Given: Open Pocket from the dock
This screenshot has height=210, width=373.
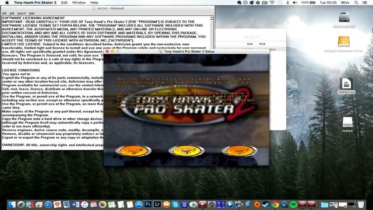Looking at the screenshot, I should pyautogui.click(x=57, y=205).
